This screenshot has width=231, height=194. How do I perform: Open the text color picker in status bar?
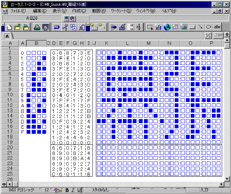[58, 190]
